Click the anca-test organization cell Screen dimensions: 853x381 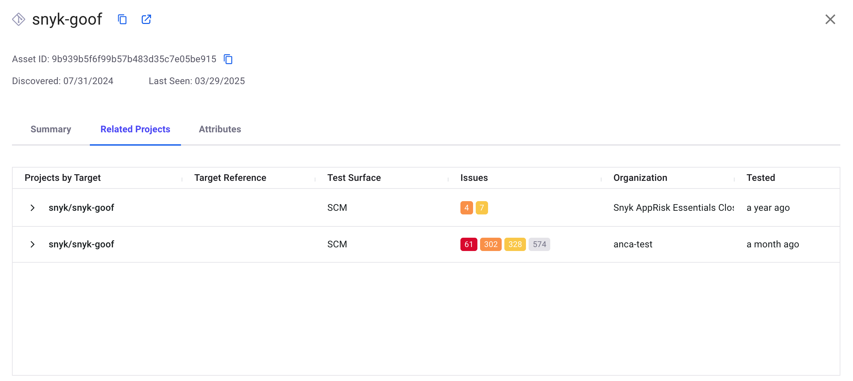click(632, 244)
